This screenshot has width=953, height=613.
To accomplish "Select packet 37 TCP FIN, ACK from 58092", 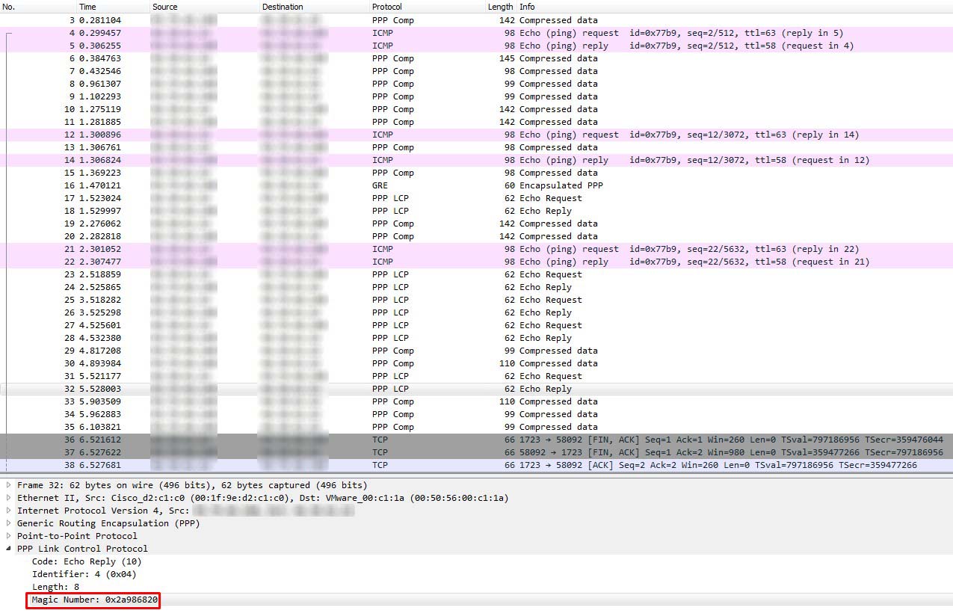I will click(x=476, y=452).
